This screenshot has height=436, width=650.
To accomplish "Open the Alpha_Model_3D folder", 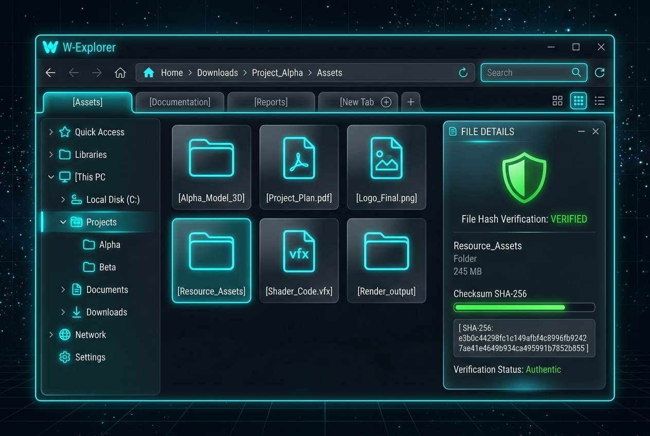I will (211, 167).
